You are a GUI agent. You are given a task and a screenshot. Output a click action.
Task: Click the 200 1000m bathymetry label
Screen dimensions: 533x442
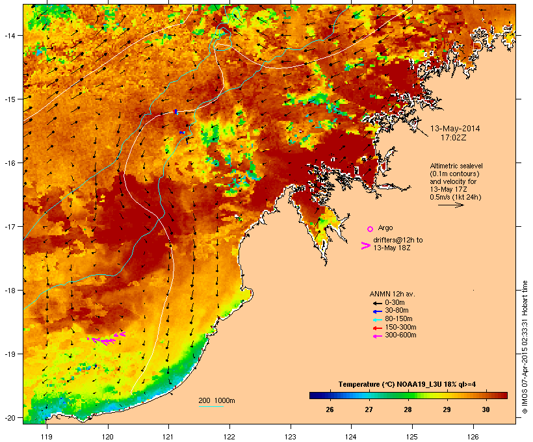click(x=216, y=400)
